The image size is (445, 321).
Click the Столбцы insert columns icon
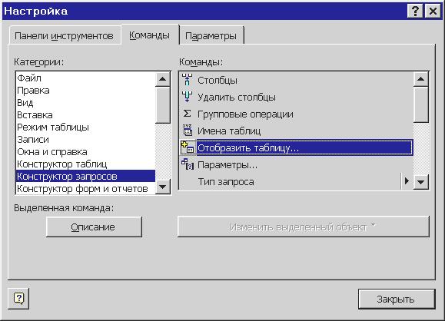(x=187, y=80)
